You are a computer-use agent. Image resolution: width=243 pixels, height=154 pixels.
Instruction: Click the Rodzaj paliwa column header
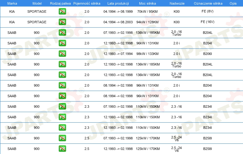point(60,3)
